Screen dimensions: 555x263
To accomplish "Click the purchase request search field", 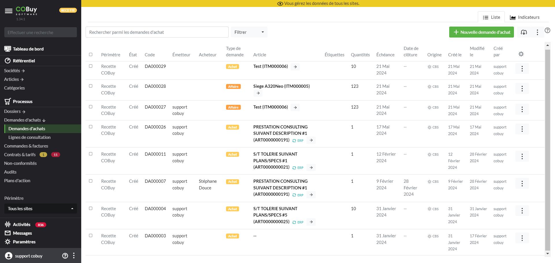I will click(157, 32).
